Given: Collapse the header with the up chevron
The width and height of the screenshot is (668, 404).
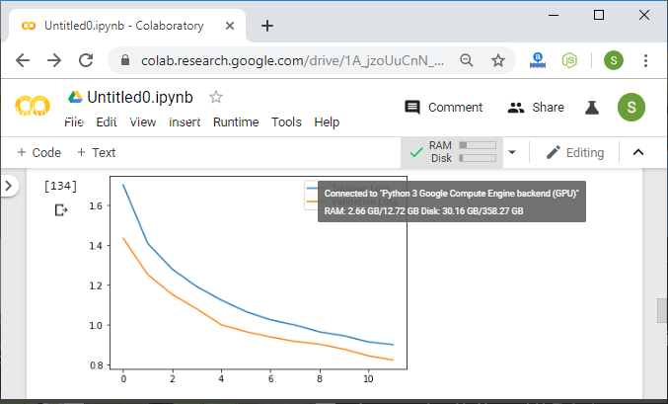Looking at the screenshot, I should pyautogui.click(x=638, y=152).
